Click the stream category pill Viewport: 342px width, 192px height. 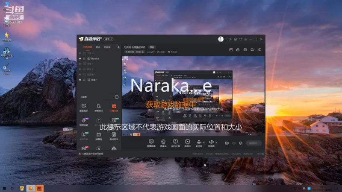tap(134, 52)
